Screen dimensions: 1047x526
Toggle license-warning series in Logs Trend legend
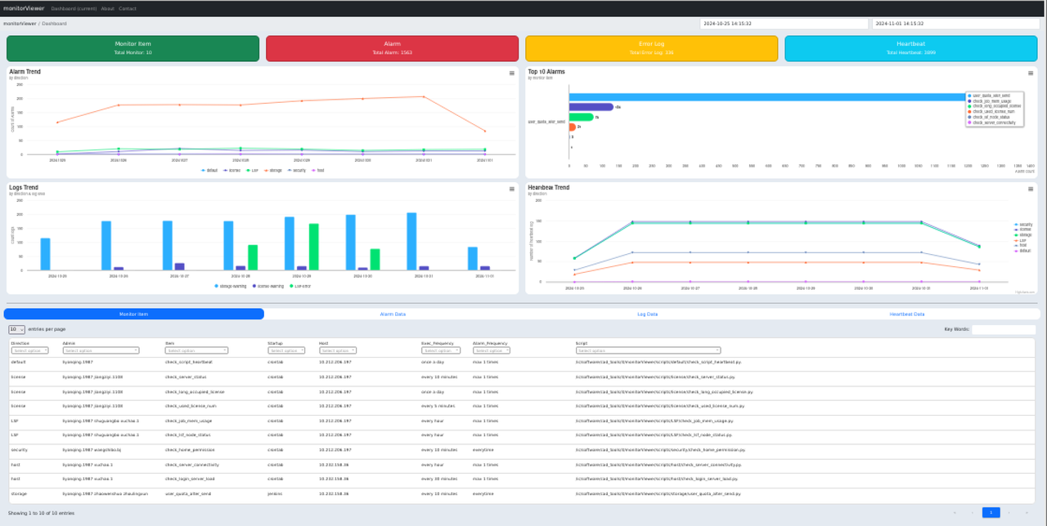tap(270, 286)
